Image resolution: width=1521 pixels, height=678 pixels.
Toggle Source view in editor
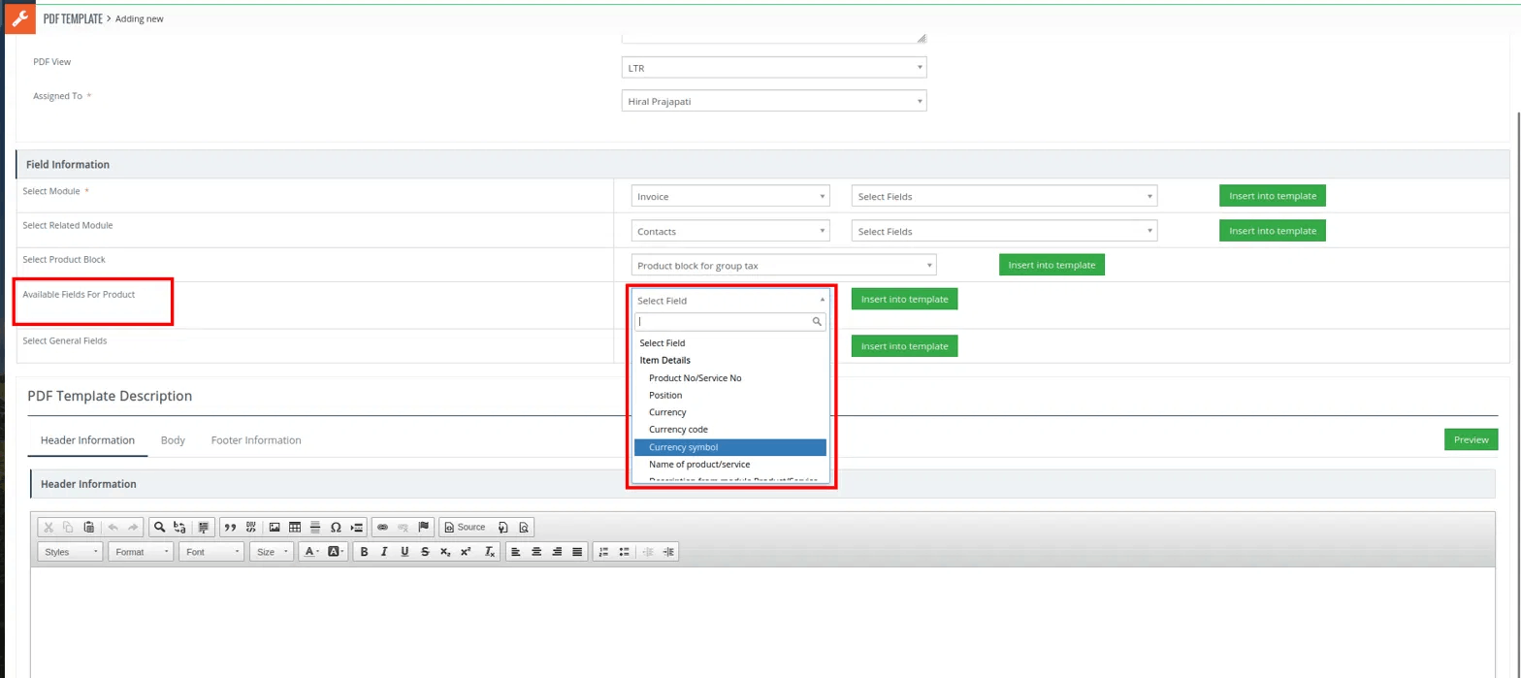[465, 528]
